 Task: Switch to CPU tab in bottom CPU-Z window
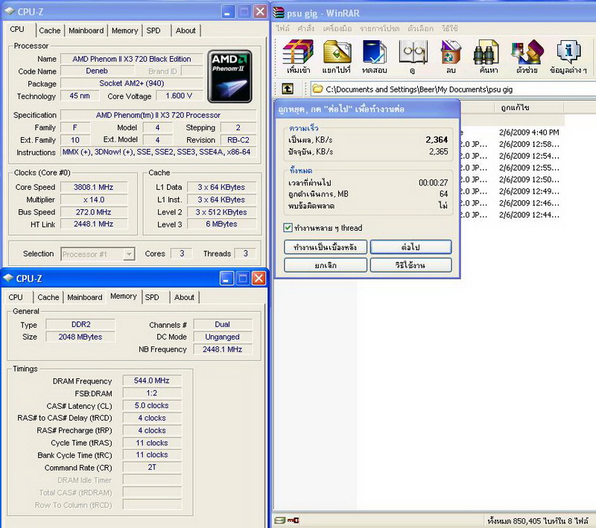pos(16,297)
